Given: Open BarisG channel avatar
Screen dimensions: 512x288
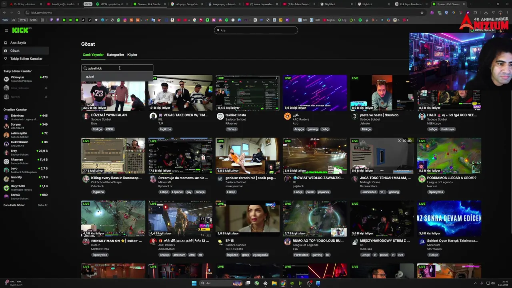Looking at the screenshot, I should tap(6, 196).
